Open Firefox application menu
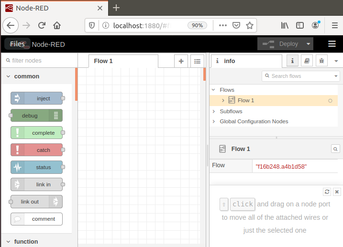 point(335,25)
